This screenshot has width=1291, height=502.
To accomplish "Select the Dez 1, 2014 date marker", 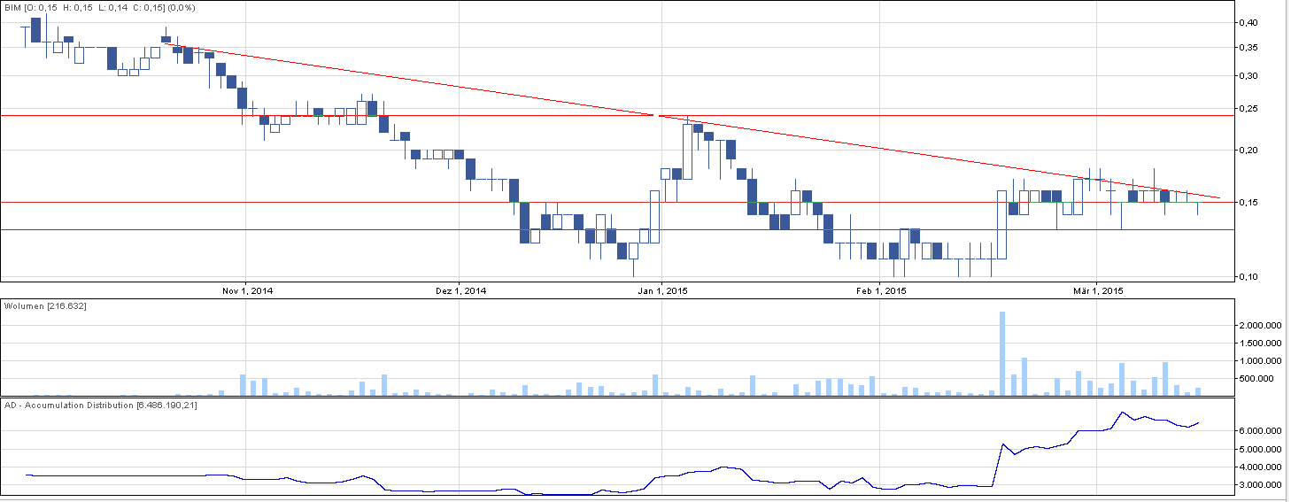I will pyautogui.click(x=460, y=290).
